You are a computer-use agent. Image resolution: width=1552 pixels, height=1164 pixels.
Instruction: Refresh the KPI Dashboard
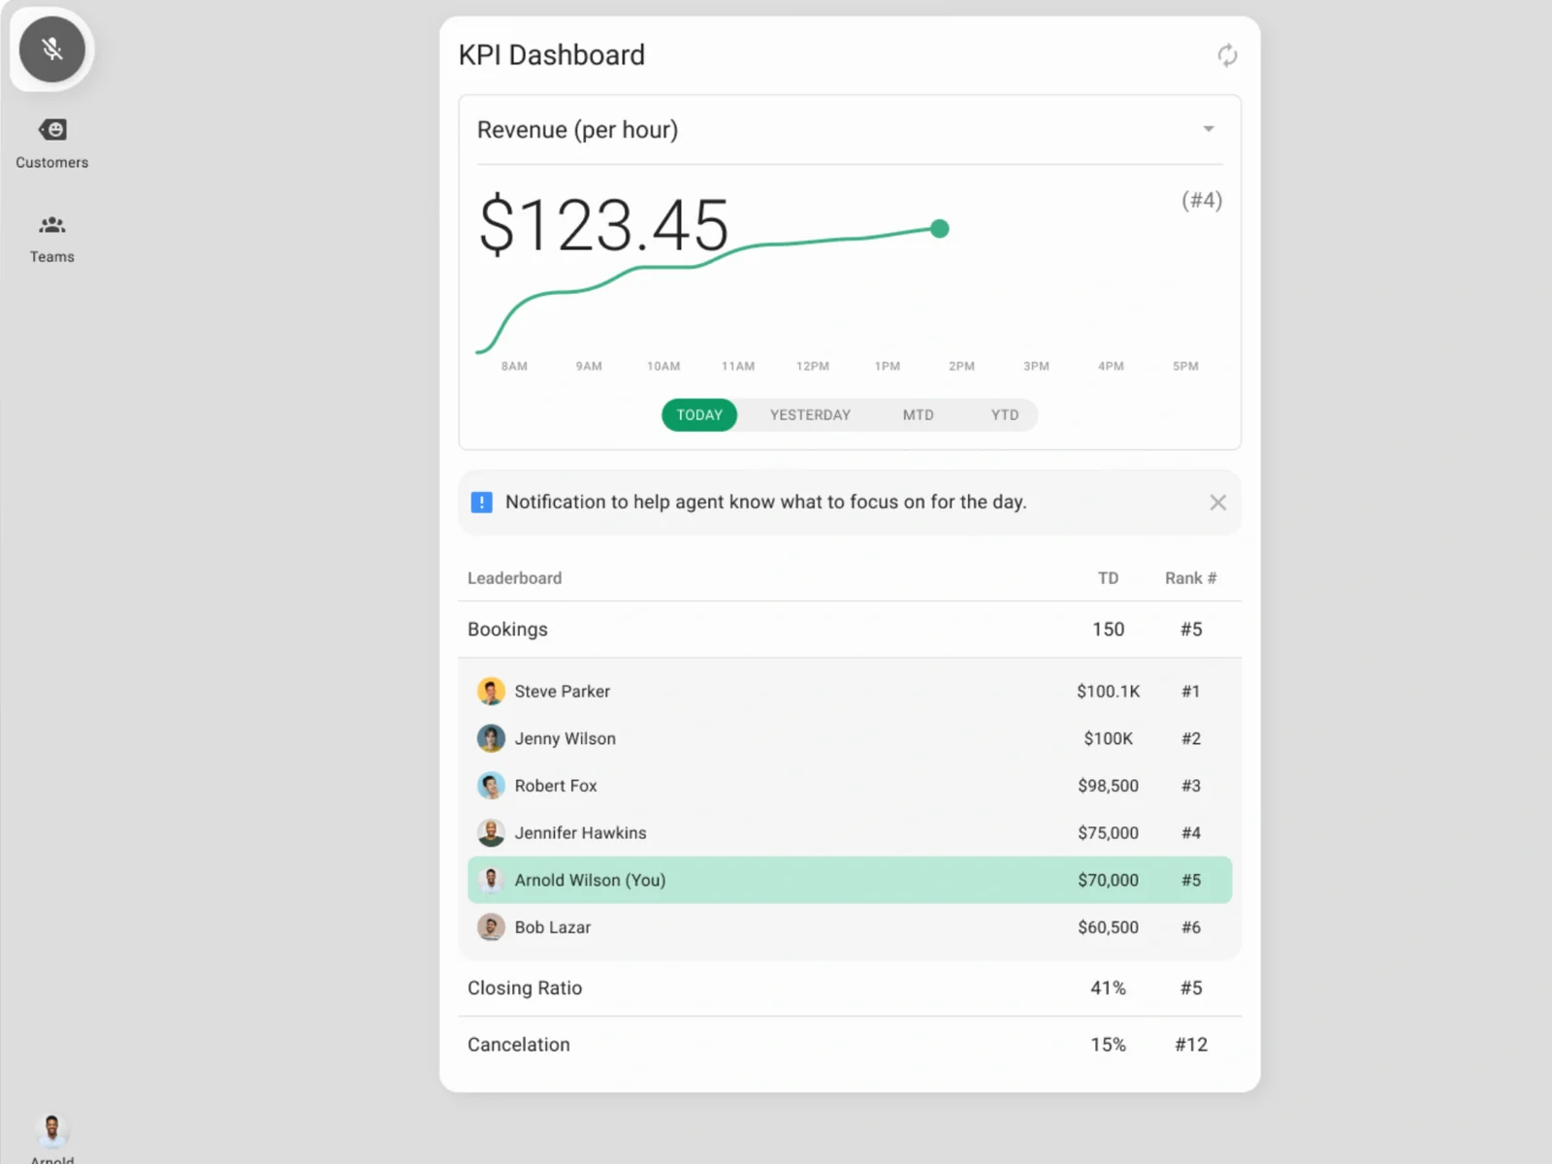click(x=1227, y=55)
